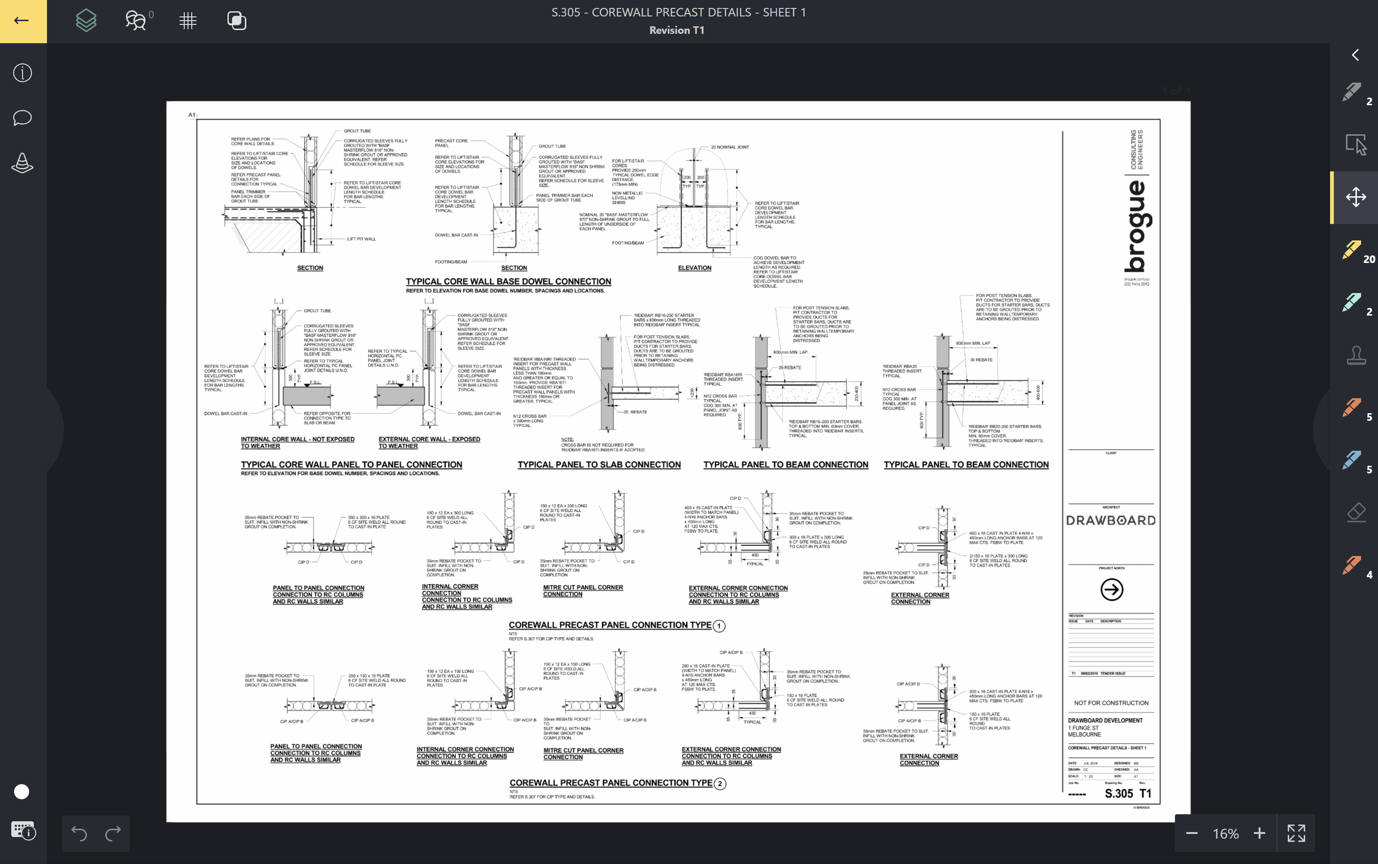Open the collaboration chat bubbles icon
Screen dimensions: 1378x864
(x=136, y=21)
